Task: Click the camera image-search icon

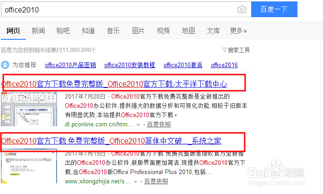Action: tap(242, 9)
